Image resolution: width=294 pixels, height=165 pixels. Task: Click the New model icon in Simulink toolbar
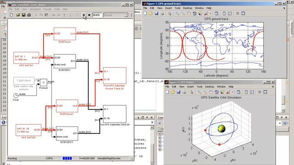tap(11, 15)
